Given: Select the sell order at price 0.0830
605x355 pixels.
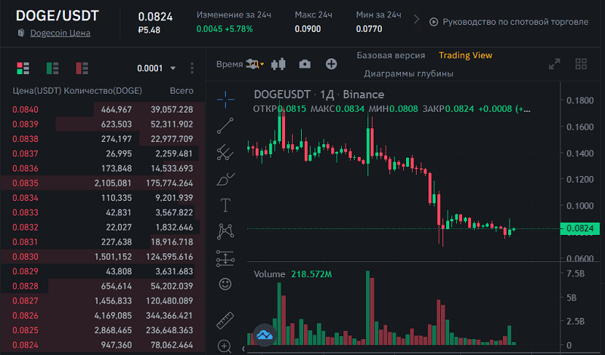Looking at the screenshot, I should 103,257.
